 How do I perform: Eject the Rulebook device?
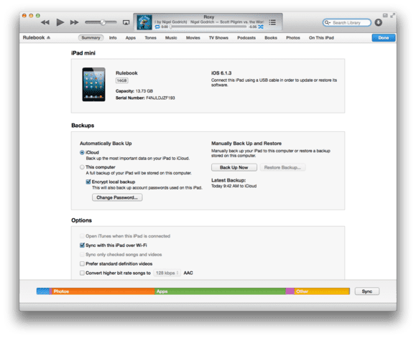(x=49, y=37)
